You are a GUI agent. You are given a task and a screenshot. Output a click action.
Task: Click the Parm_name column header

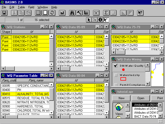[35, 80]
